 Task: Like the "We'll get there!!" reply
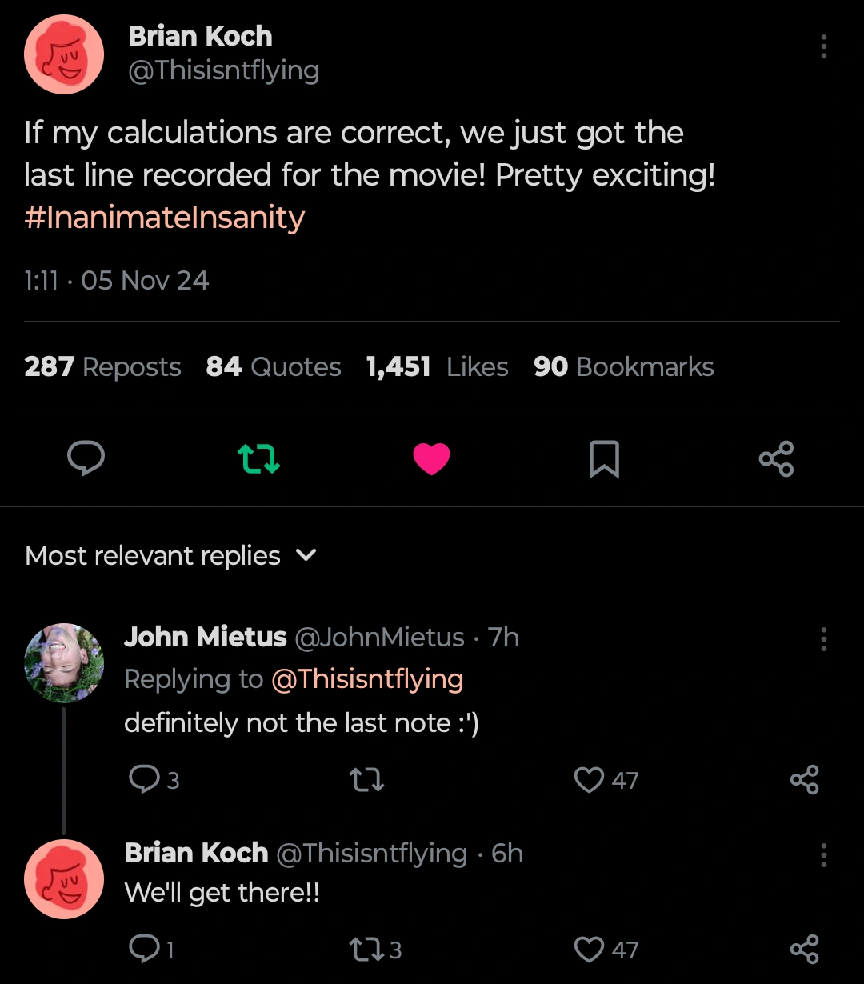590,950
